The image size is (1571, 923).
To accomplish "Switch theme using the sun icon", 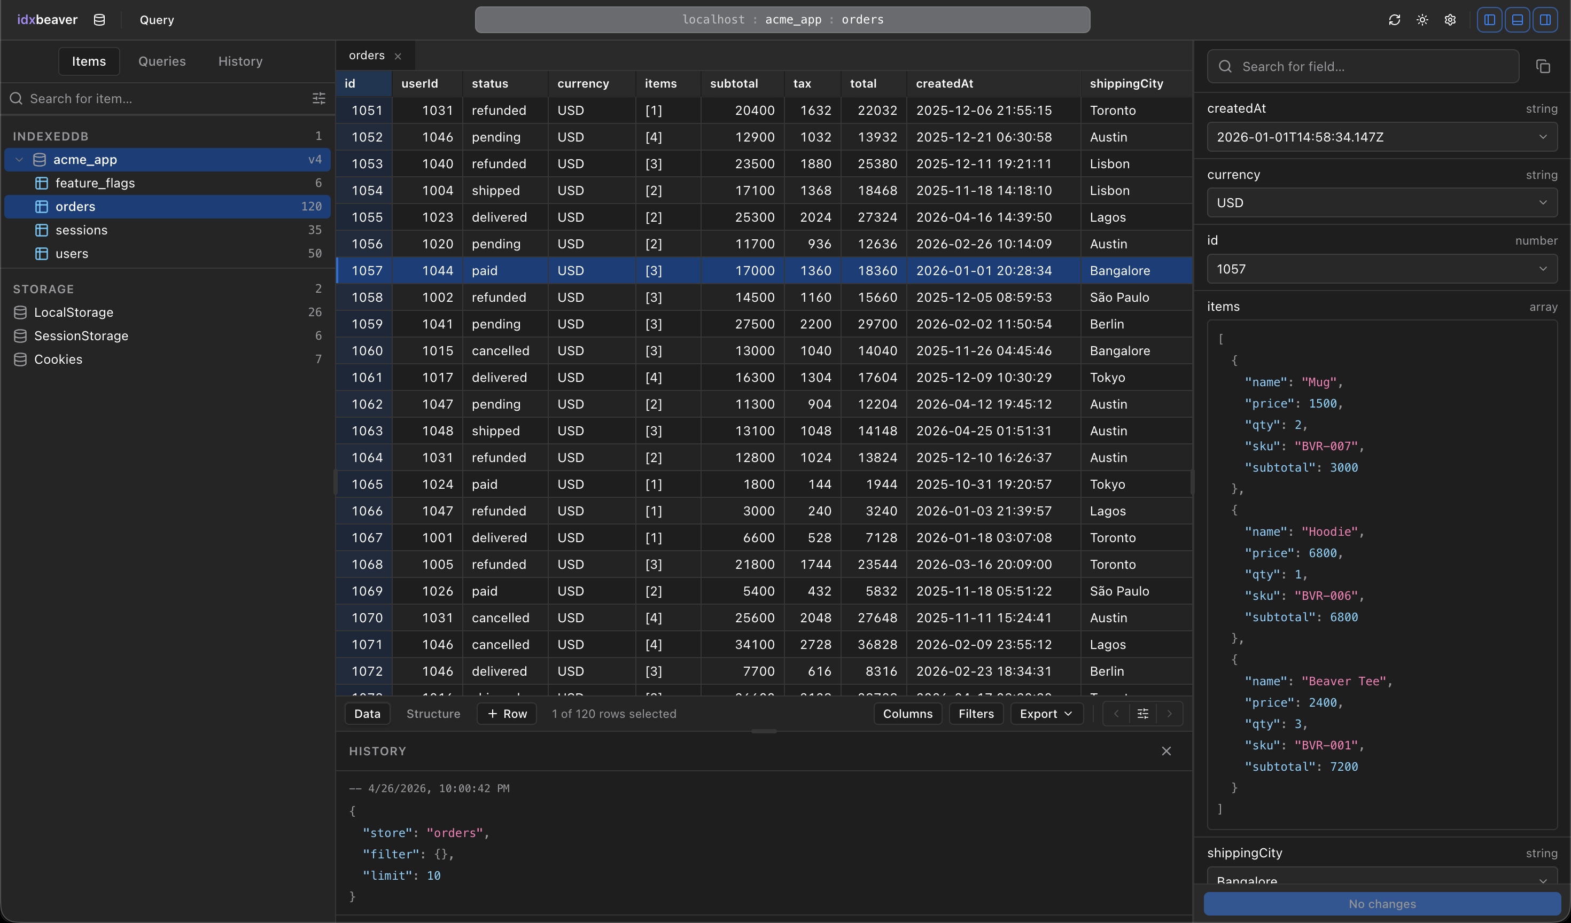I will coord(1422,20).
